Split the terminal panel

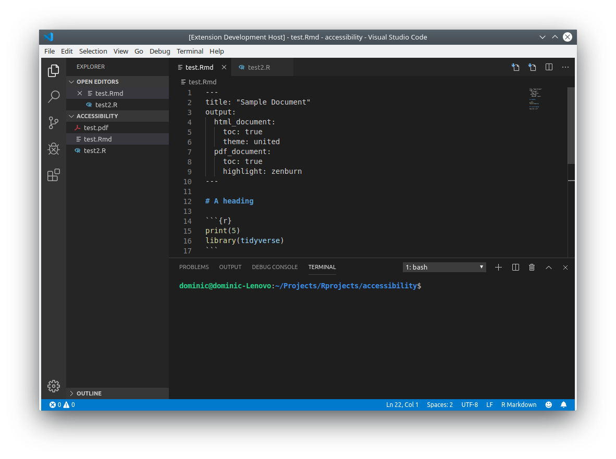[x=515, y=267]
